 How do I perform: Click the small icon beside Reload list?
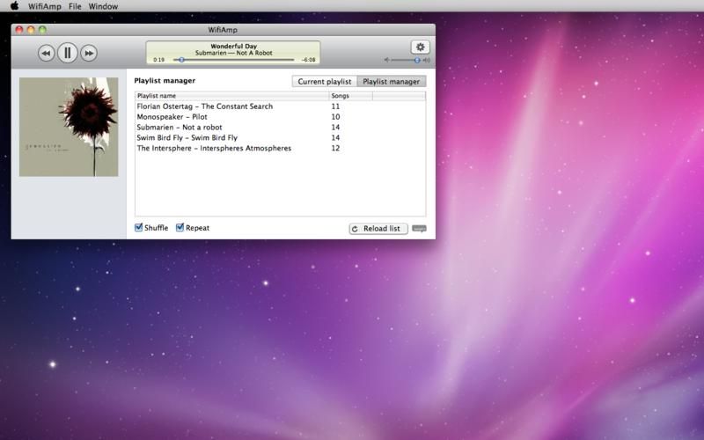(x=419, y=229)
